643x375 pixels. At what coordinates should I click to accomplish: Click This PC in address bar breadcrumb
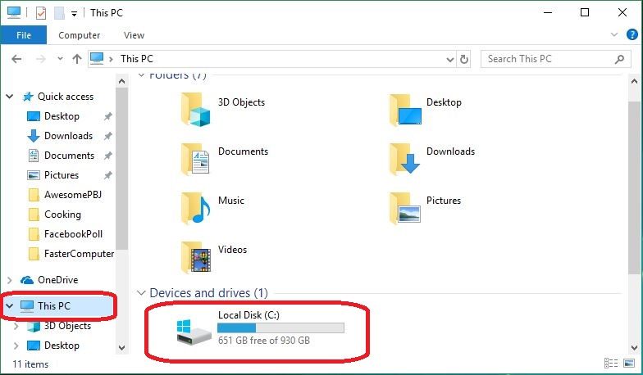click(136, 59)
